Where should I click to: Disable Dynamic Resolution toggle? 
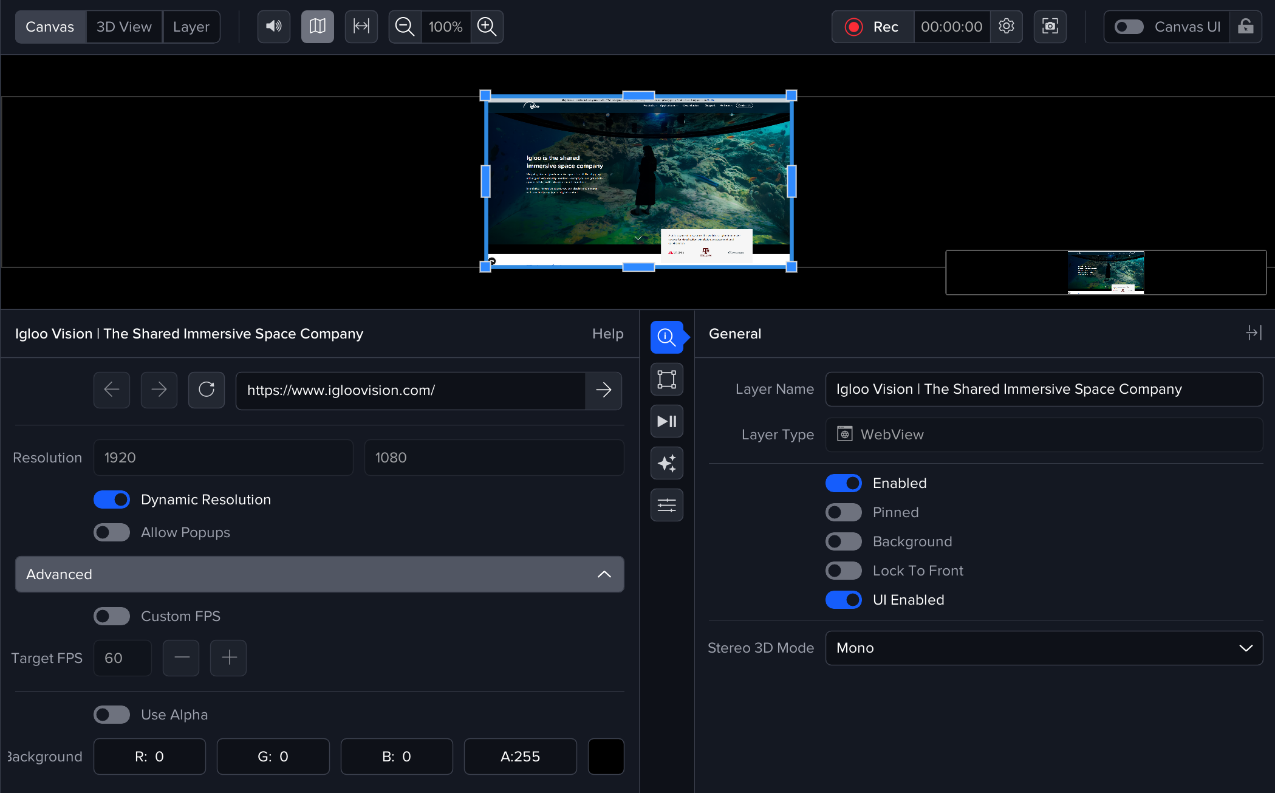(x=112, y=499)
